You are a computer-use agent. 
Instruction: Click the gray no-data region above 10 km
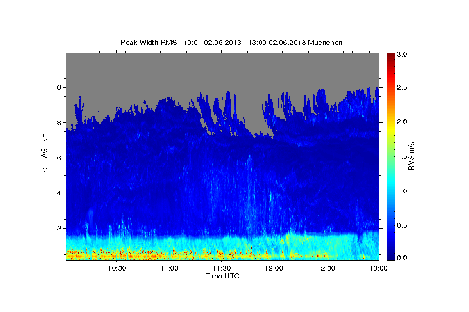coord(222,70)
